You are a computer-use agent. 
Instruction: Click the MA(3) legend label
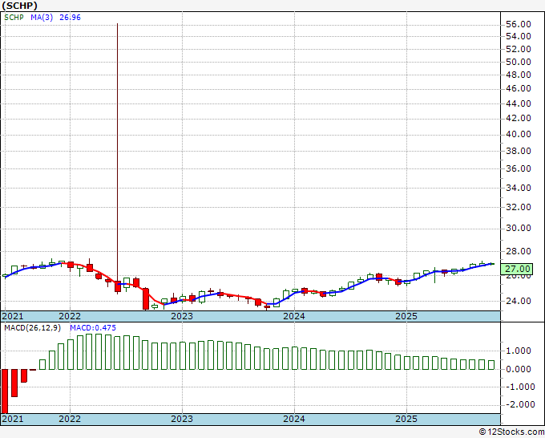pyautogui.click(x=42, y=18)
